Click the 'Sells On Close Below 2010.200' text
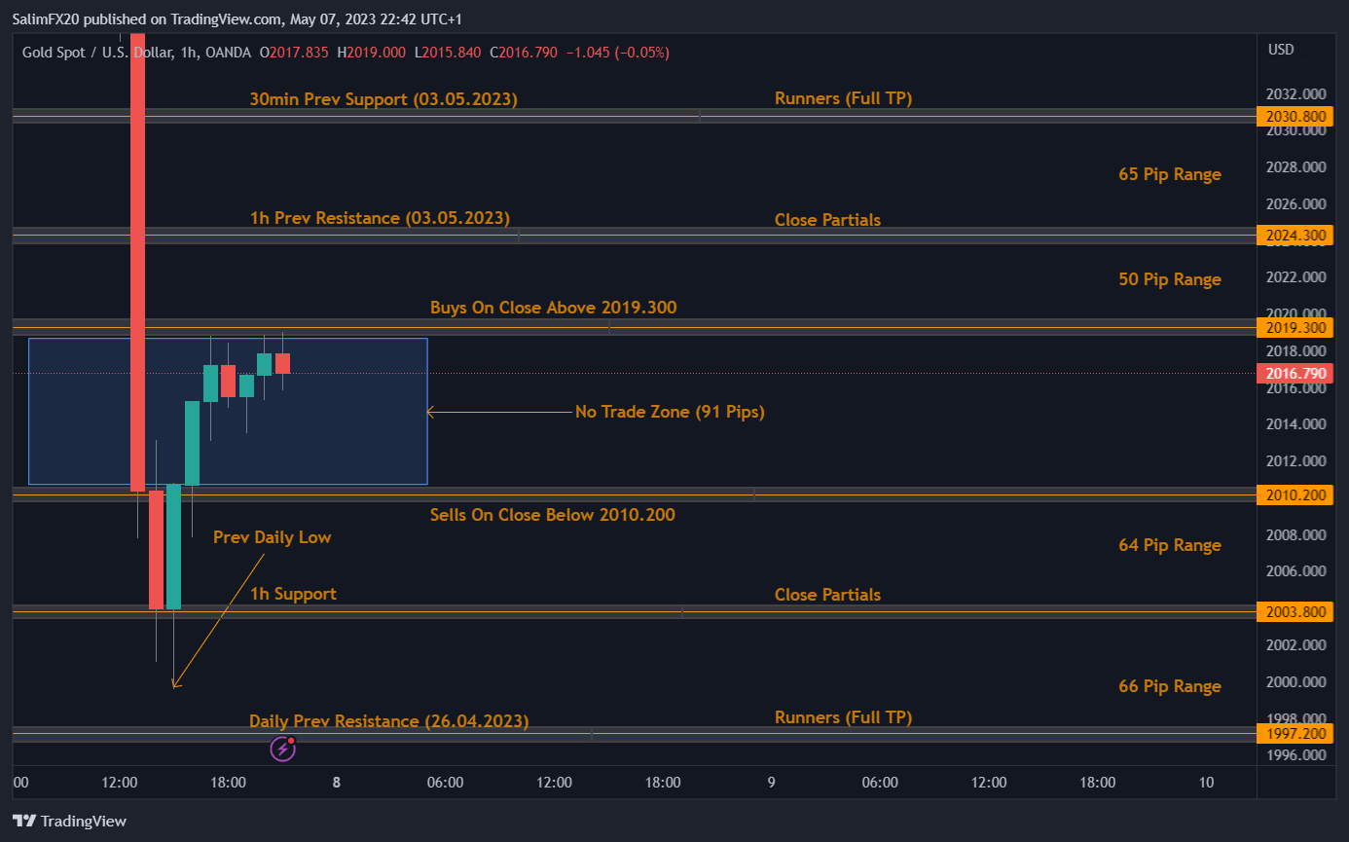 [x=553, y=515]
